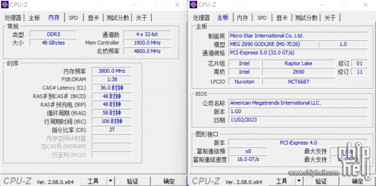
Task: Click 當前連結頻 x8 value
Action: click(248, 151)
